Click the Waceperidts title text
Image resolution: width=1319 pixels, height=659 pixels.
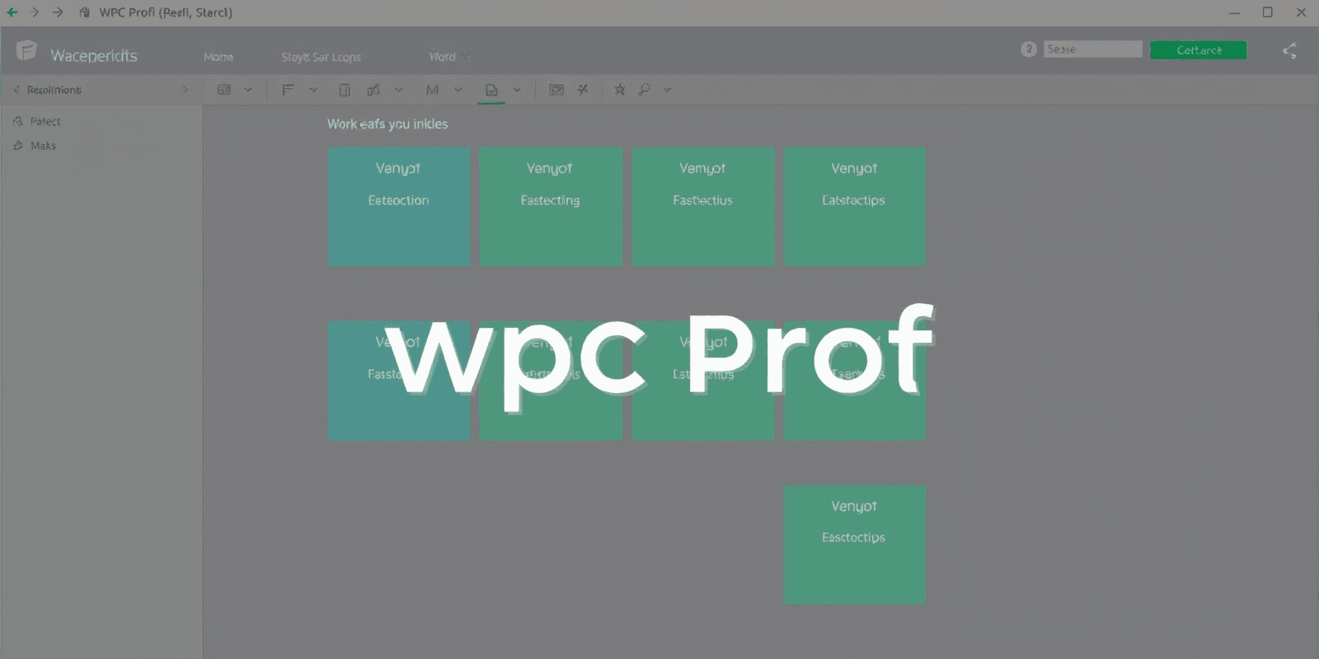click(x=94, y=56)
